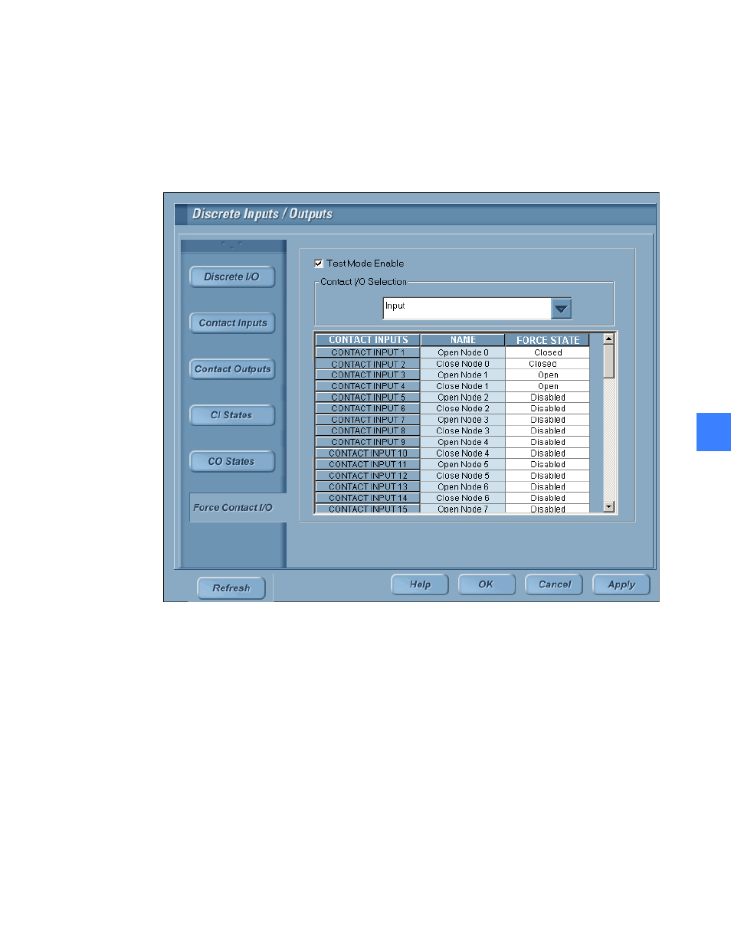Select the CONTACT INPUT 5 row header
Screen dimensions: 731x946
point(368,398)
